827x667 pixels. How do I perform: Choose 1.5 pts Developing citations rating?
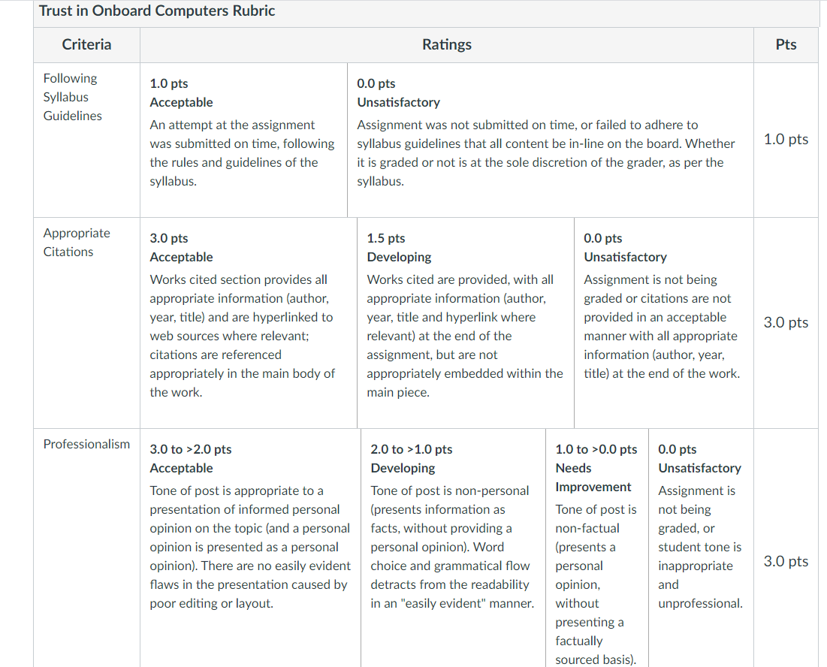[x=466, y=323]
